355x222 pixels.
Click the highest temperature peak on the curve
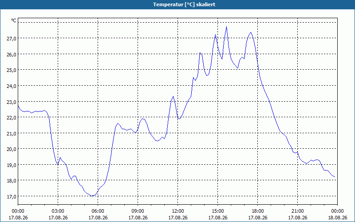pyautogui.click(x=226, y=27)
